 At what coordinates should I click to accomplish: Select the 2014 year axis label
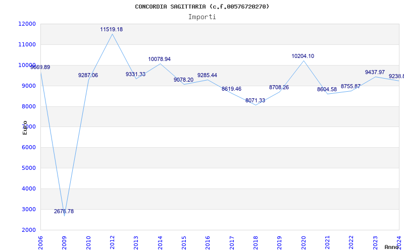160,243
